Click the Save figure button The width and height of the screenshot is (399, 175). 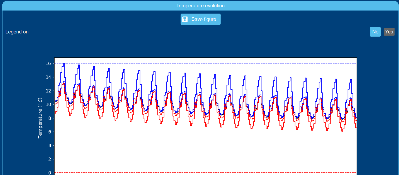(200, 19)
